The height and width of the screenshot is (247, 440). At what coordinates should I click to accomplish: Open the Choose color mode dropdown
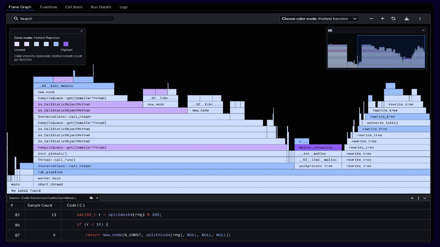coord(319,19)
